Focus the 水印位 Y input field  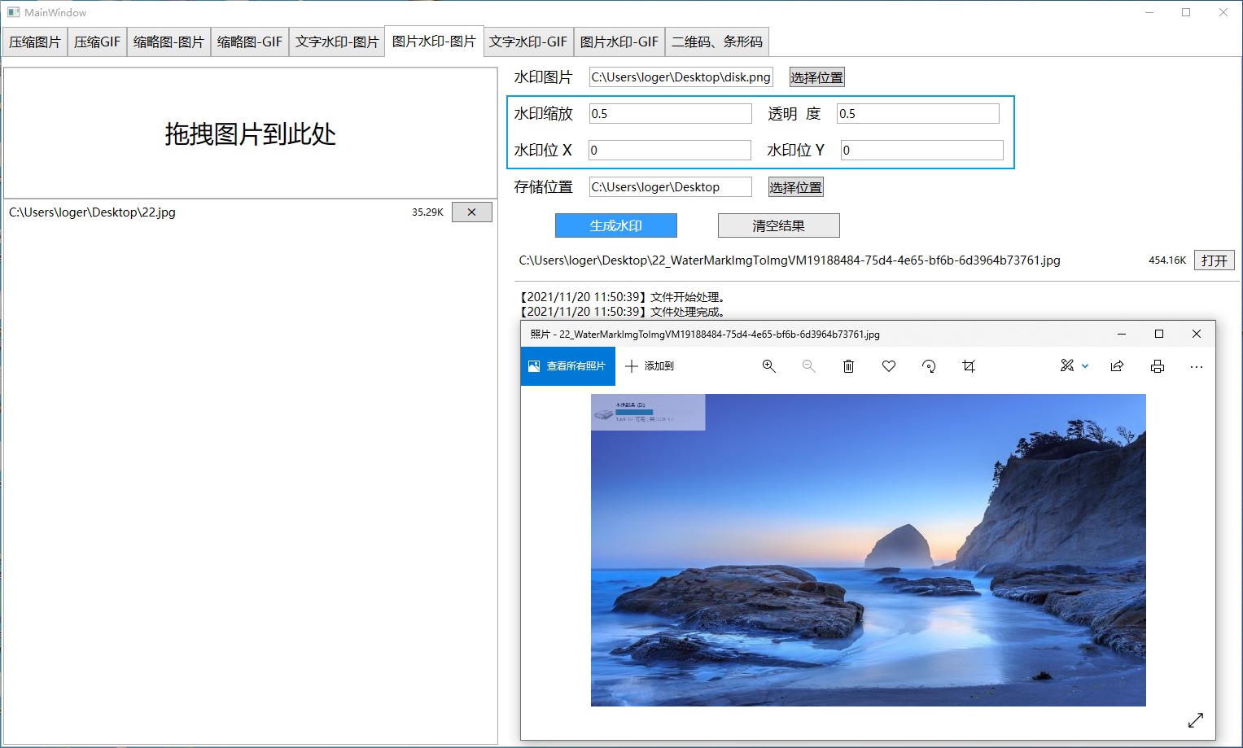click(x=922, y=151)
